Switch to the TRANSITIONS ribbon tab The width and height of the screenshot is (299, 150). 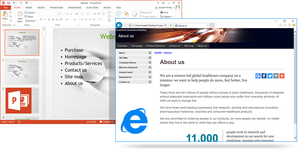coord(56,8)
